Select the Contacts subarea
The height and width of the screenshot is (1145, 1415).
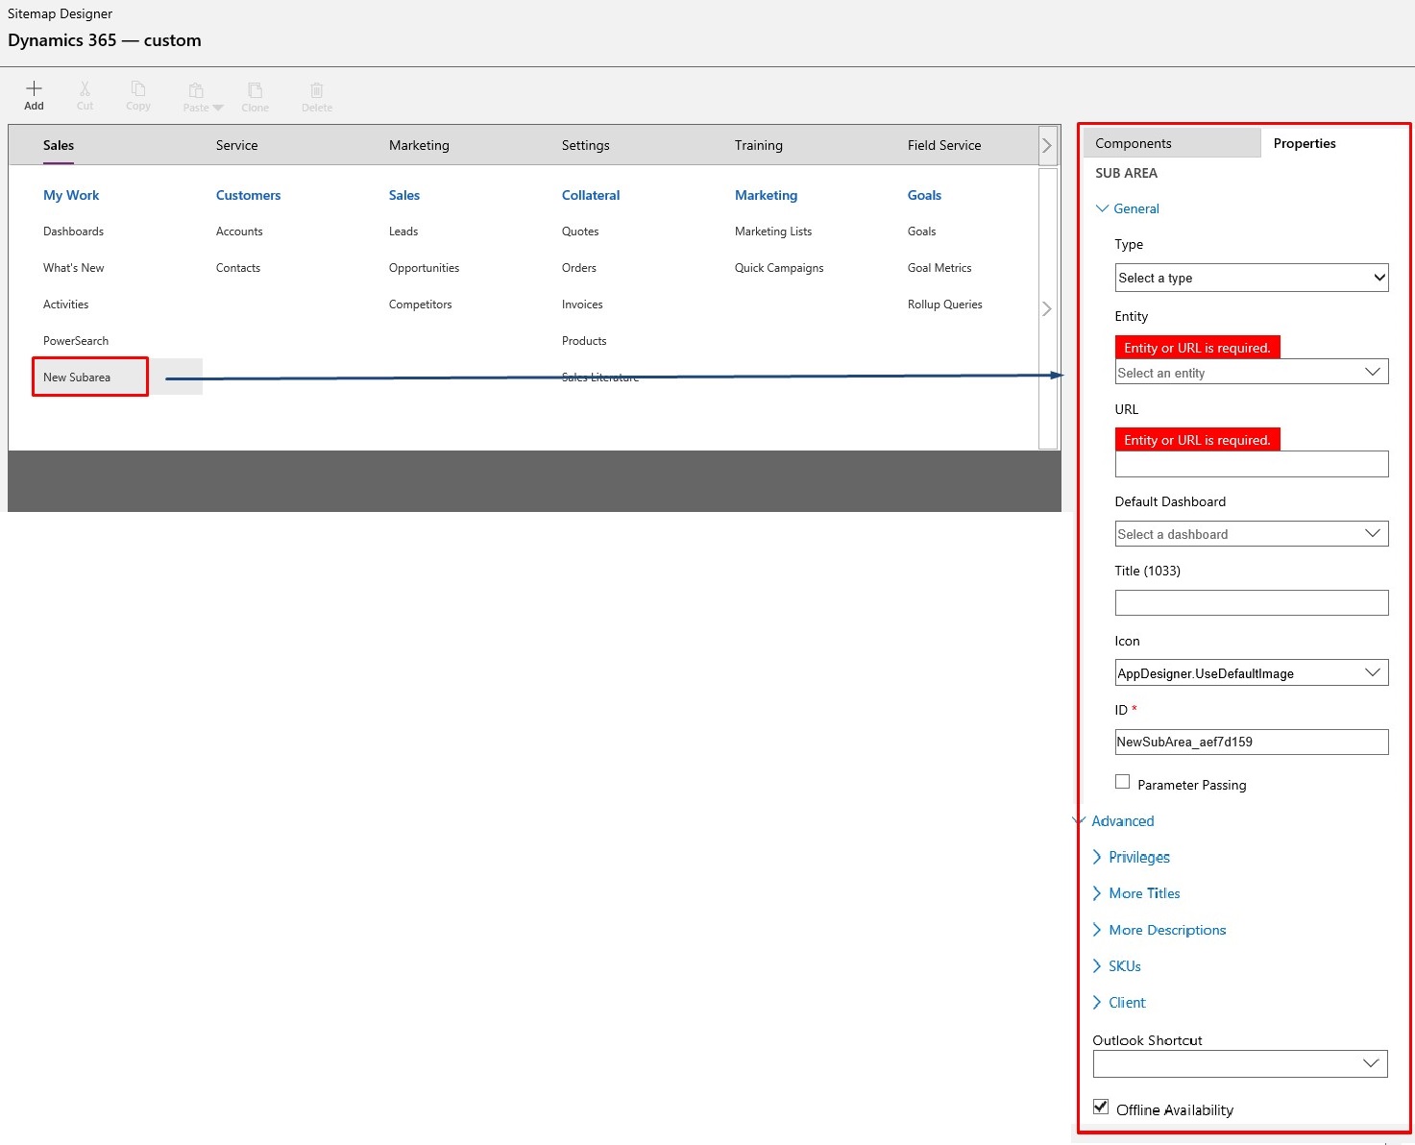pyautogui.click(x=238, y=268)
